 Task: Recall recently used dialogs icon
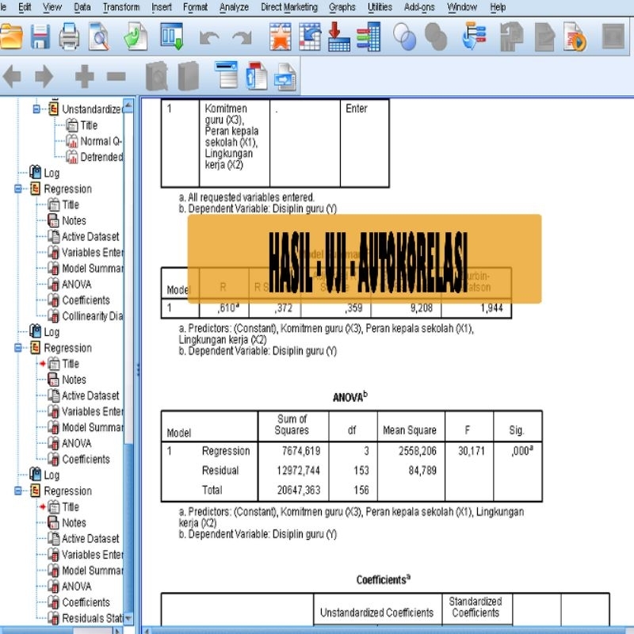coord(172,36)
